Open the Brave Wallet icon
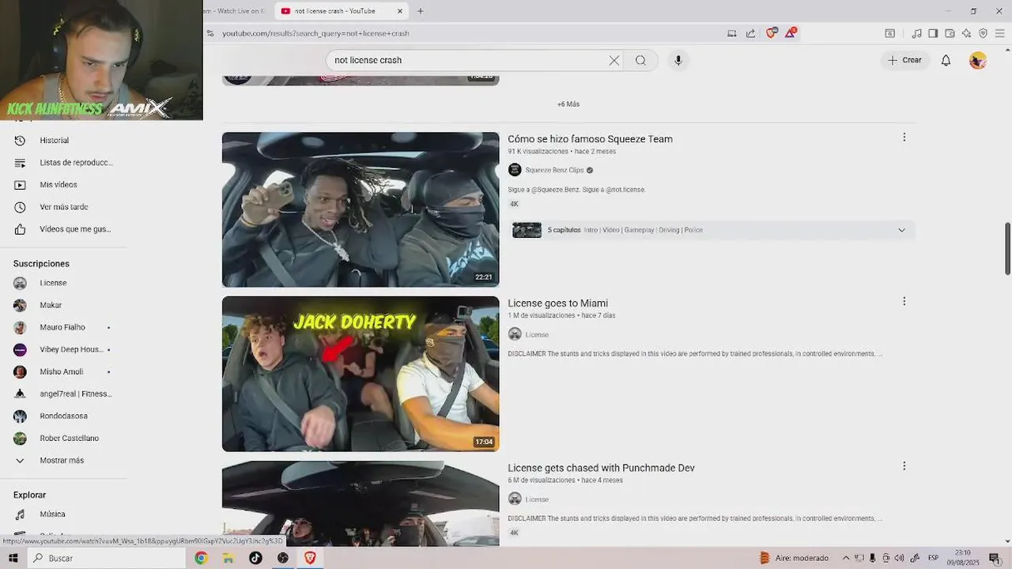This screenshot has width=1012, height=569. (950, 33)
